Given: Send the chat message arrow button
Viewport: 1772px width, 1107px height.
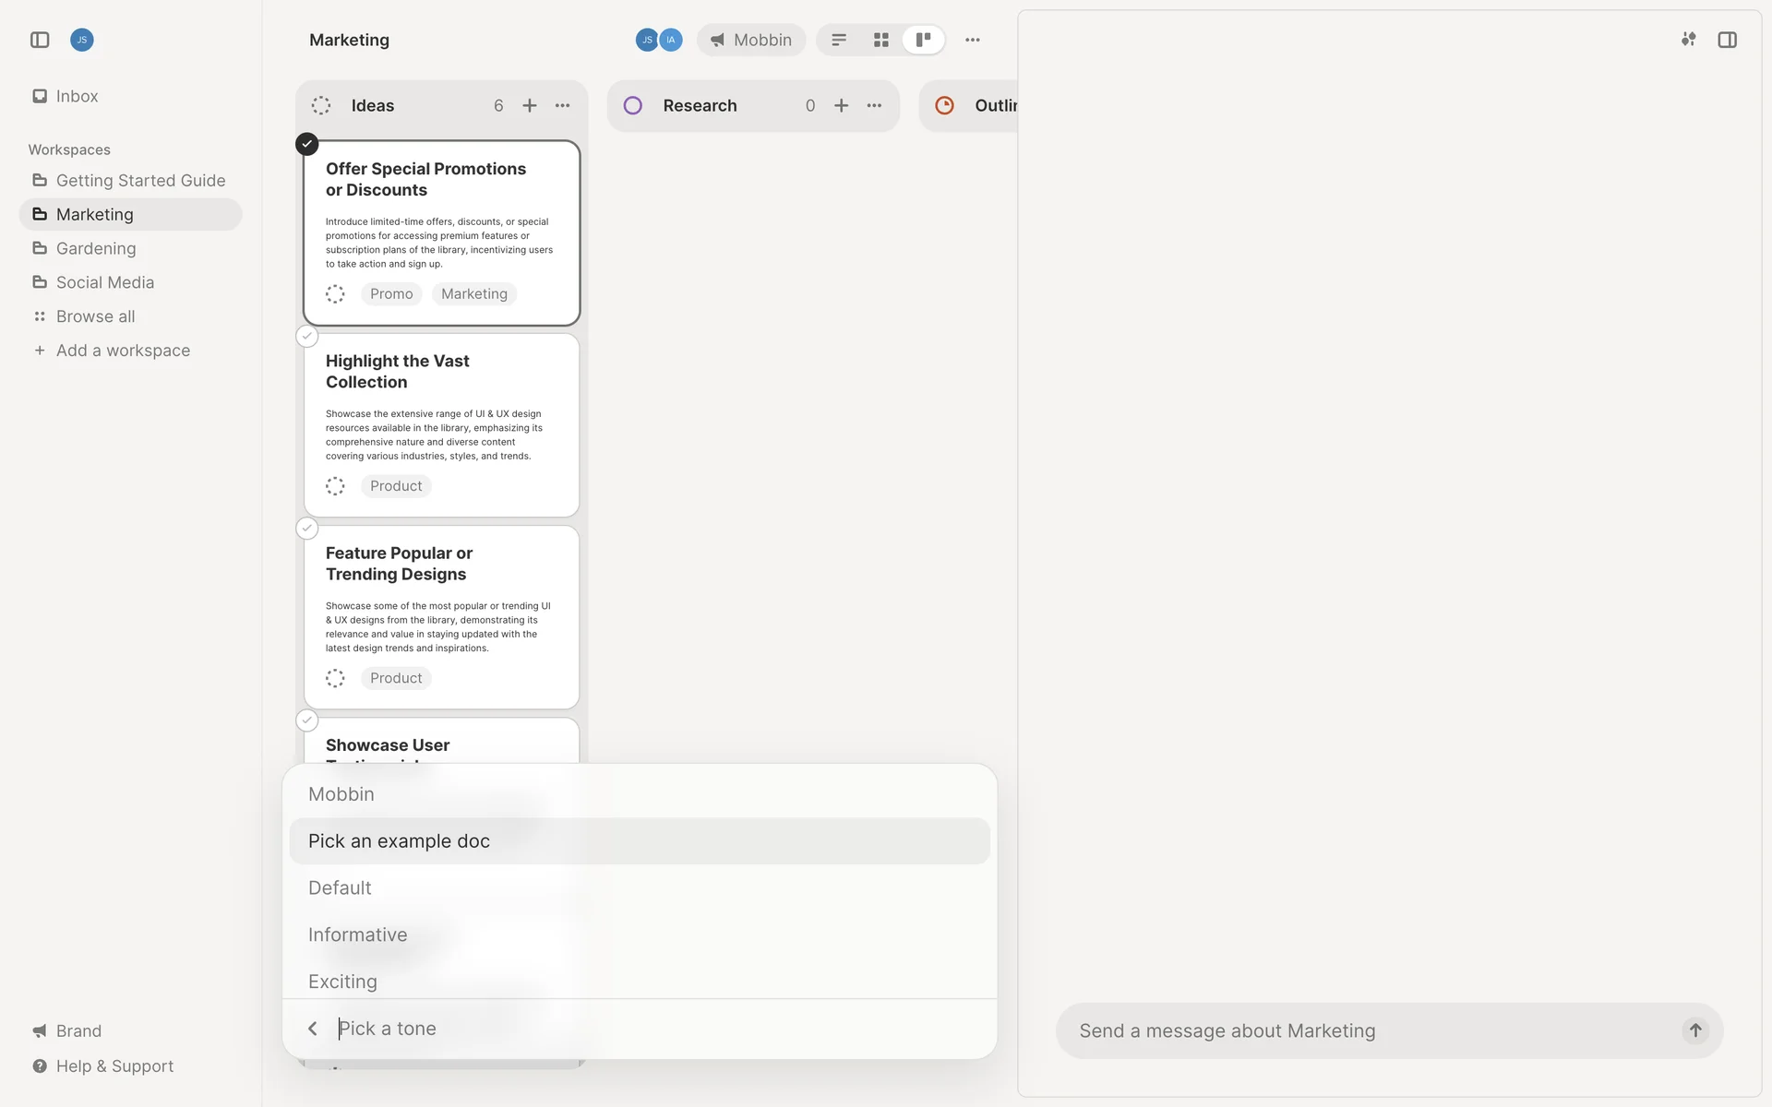Looking at the screenshot, I should [x=1694, y=1030].
